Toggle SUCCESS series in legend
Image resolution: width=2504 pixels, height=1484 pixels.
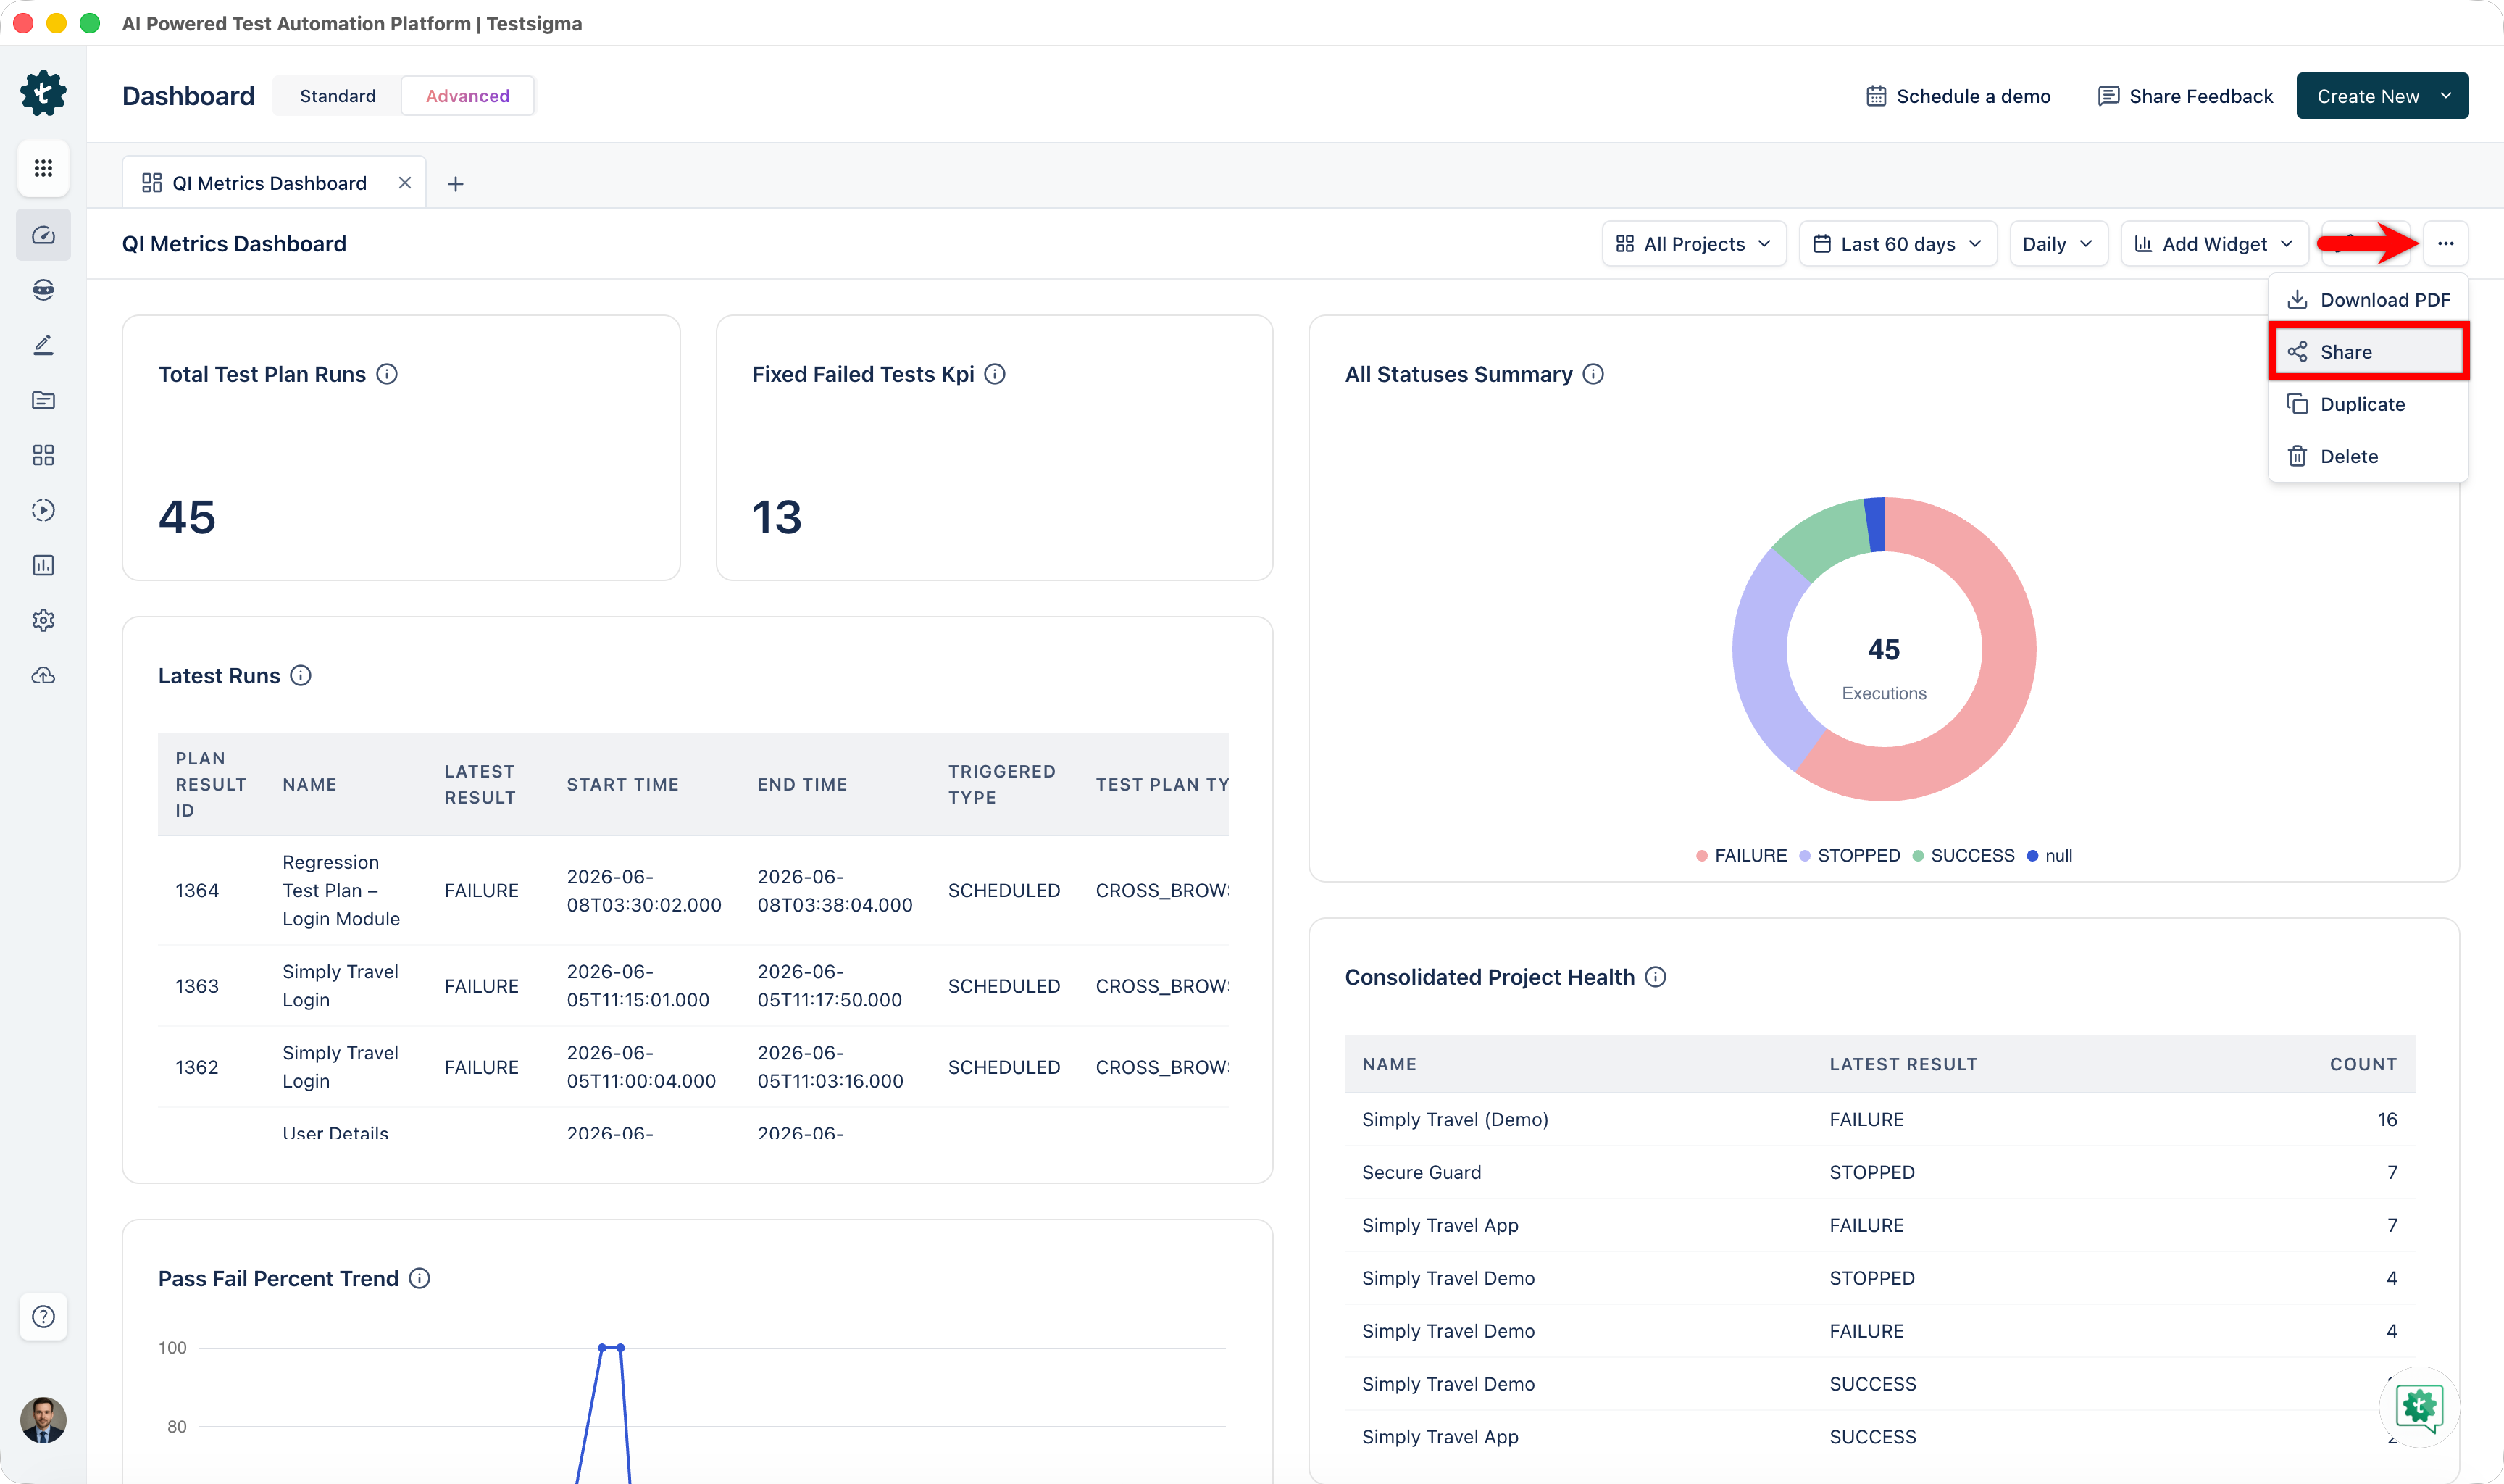point(1963,856)
